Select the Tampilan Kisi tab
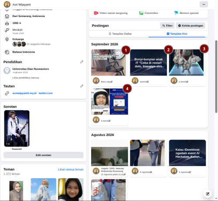Viewport: 218px width, 201px height. (177, 34)
